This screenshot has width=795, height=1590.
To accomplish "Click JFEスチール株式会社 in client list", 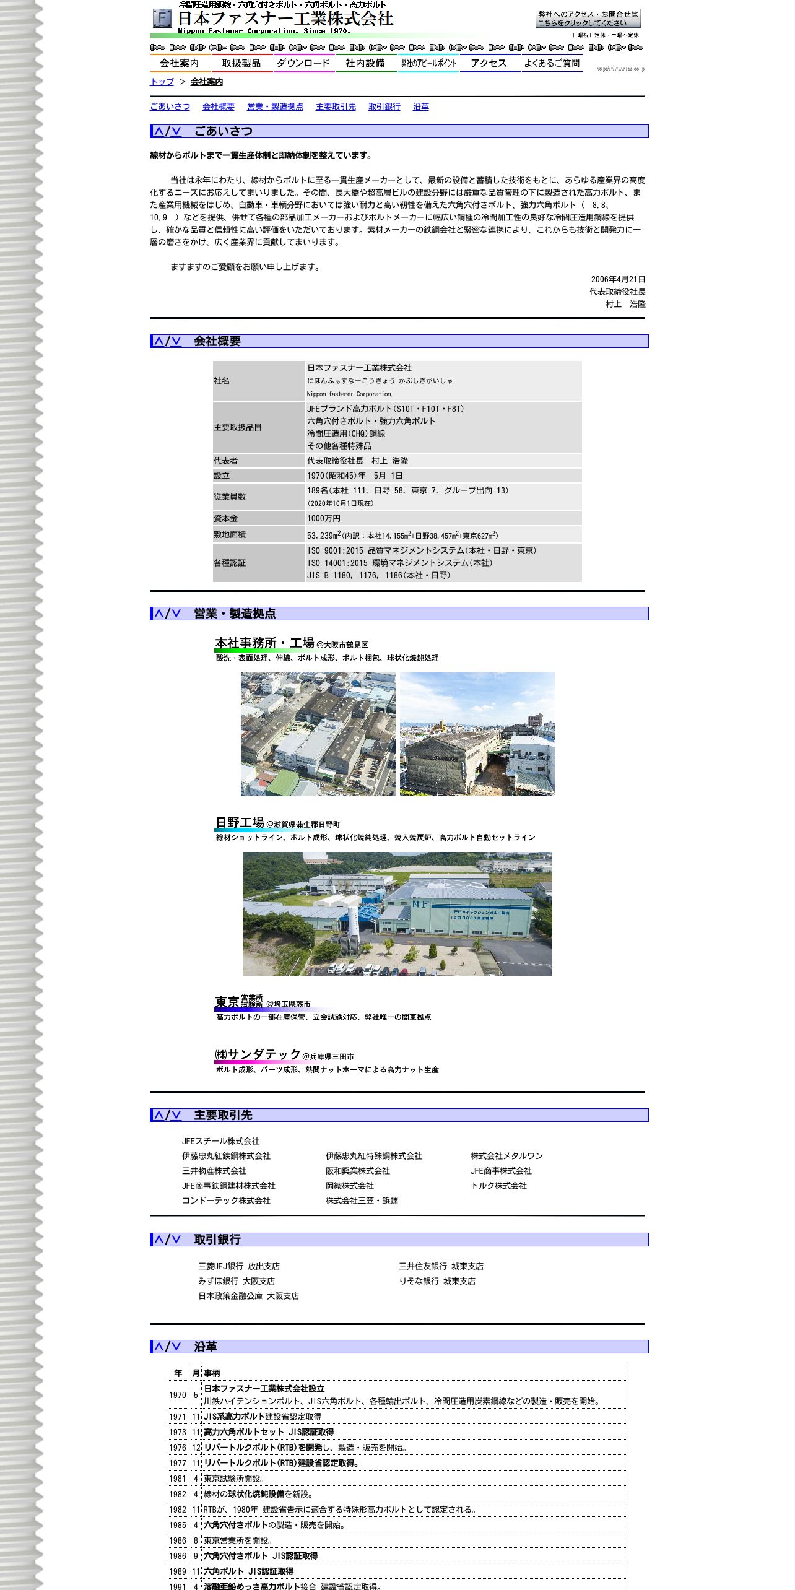I will 220,1141.
